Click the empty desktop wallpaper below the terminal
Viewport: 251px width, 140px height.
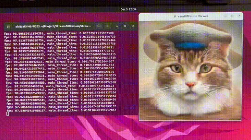(69, 128)
